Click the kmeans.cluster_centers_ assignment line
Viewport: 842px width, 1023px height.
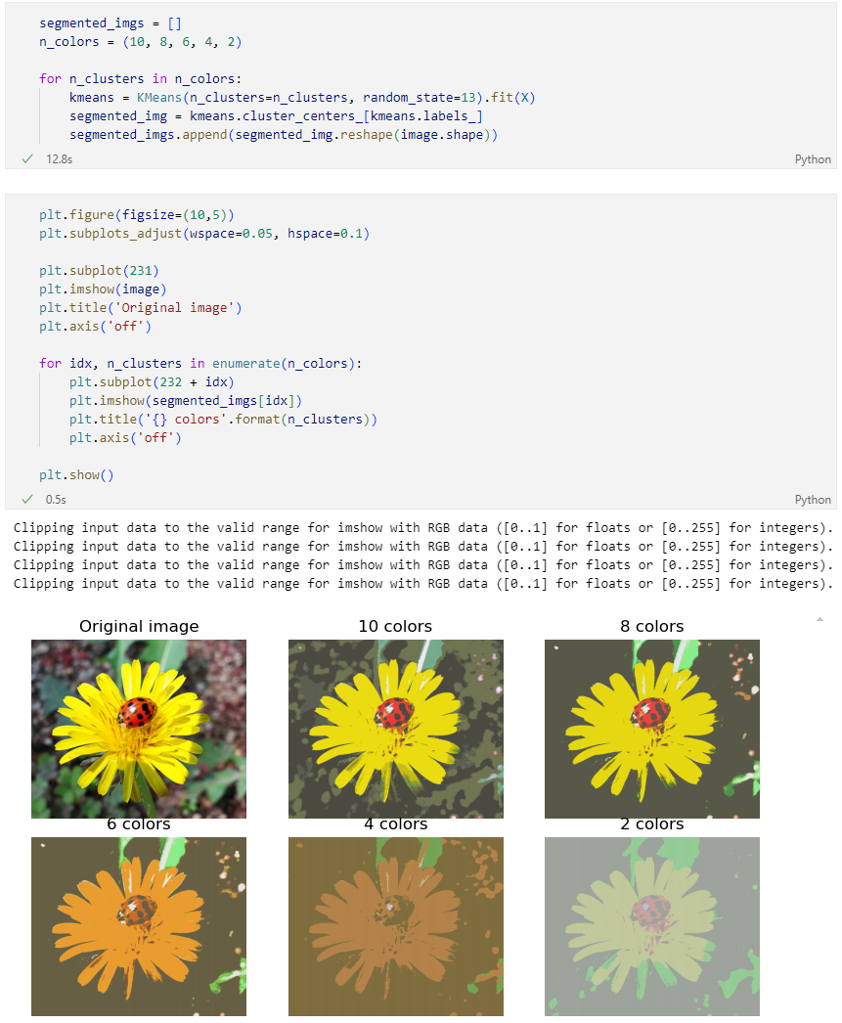276,116
